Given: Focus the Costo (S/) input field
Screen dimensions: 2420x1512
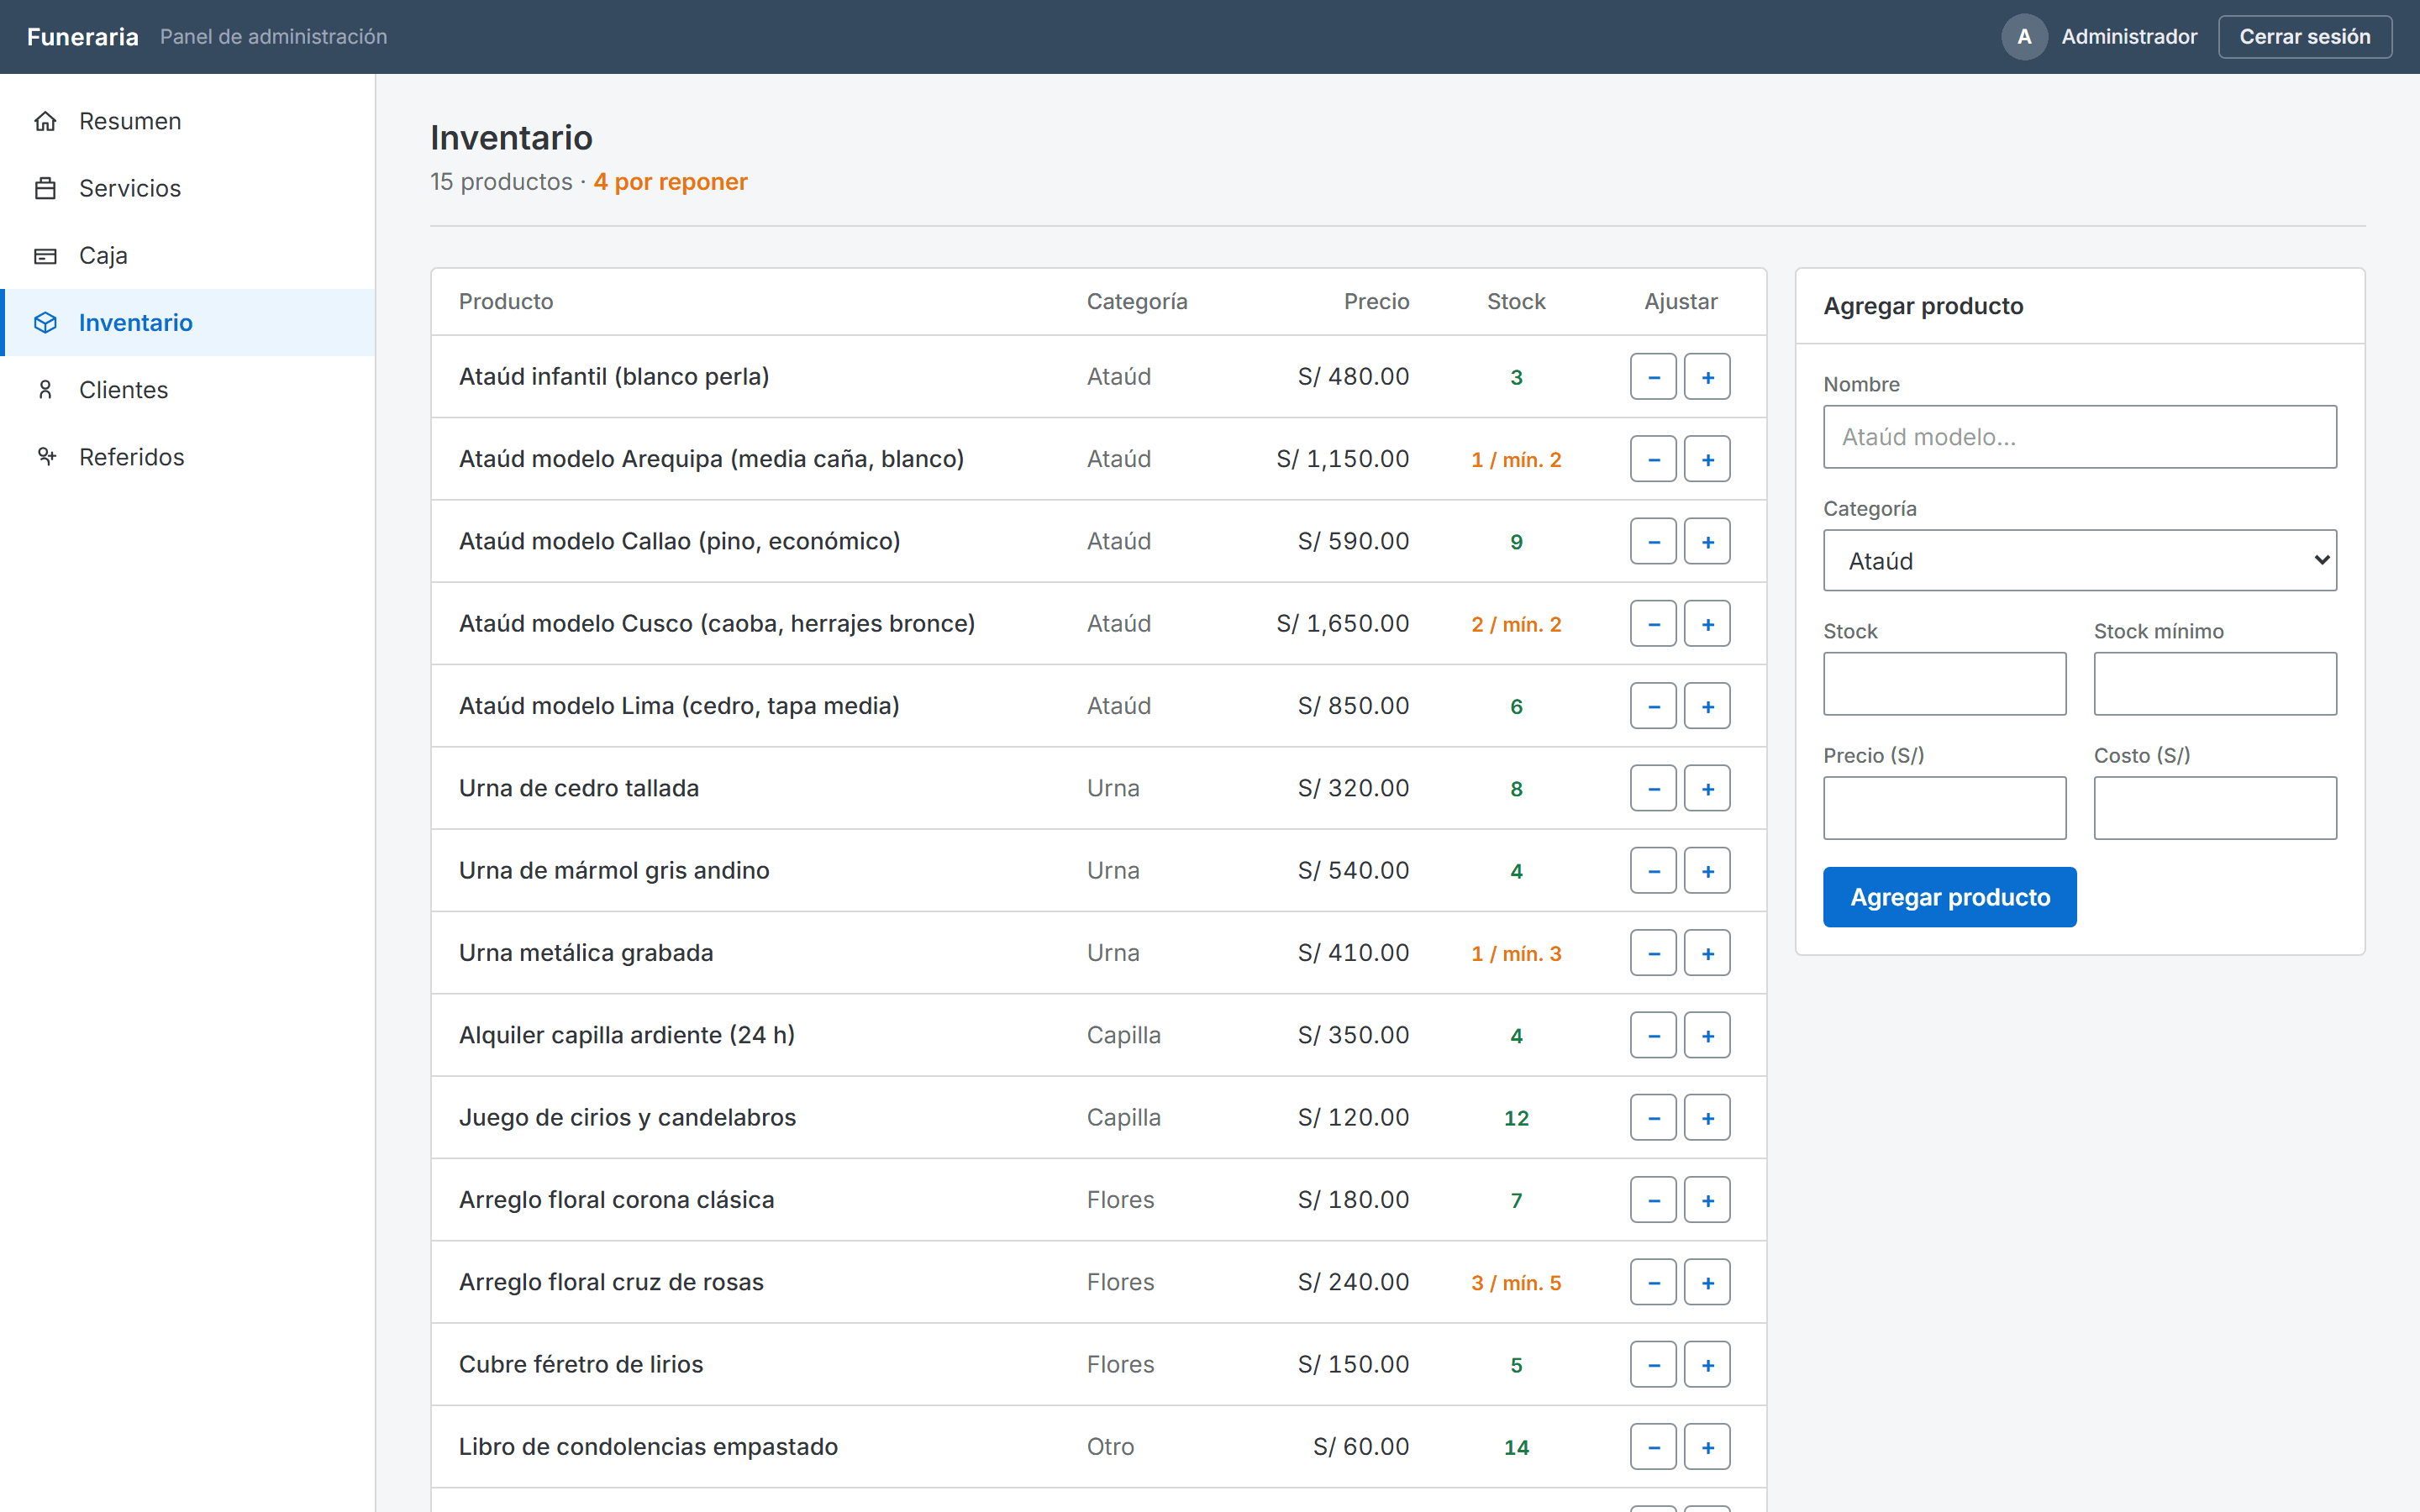Looking at the screenshot, I should 2215,808.
